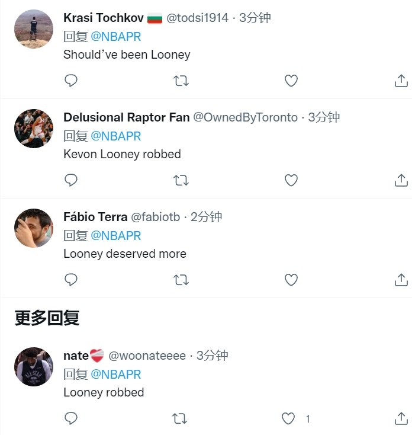Share nate's "Looney robbed" tweet
The height and width of the screenshot is (435, 412).
401,418
